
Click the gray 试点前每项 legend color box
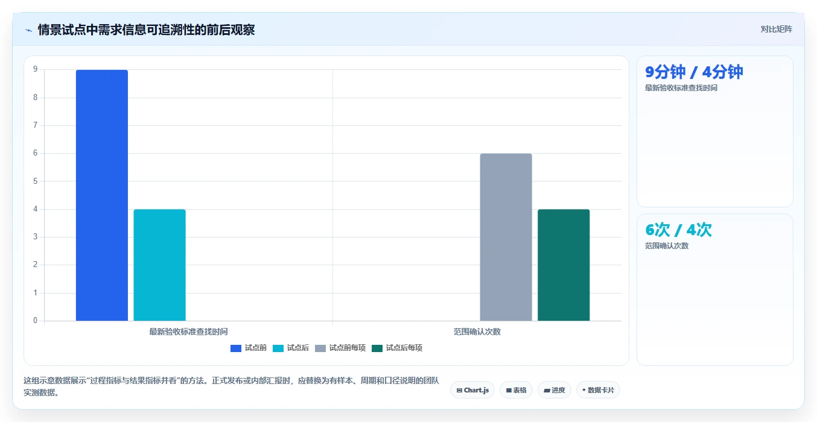pos(320,348)
